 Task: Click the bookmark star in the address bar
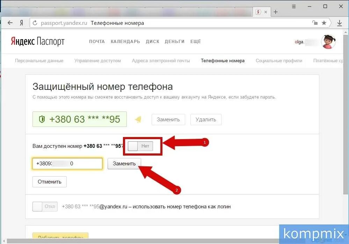(324, 23)
